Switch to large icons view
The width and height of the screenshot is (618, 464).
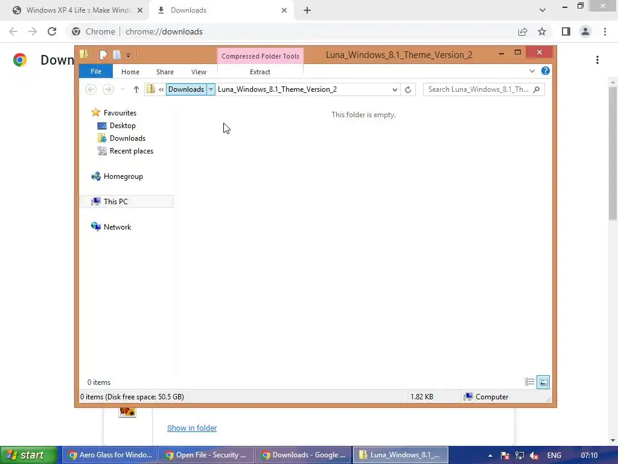543,382
